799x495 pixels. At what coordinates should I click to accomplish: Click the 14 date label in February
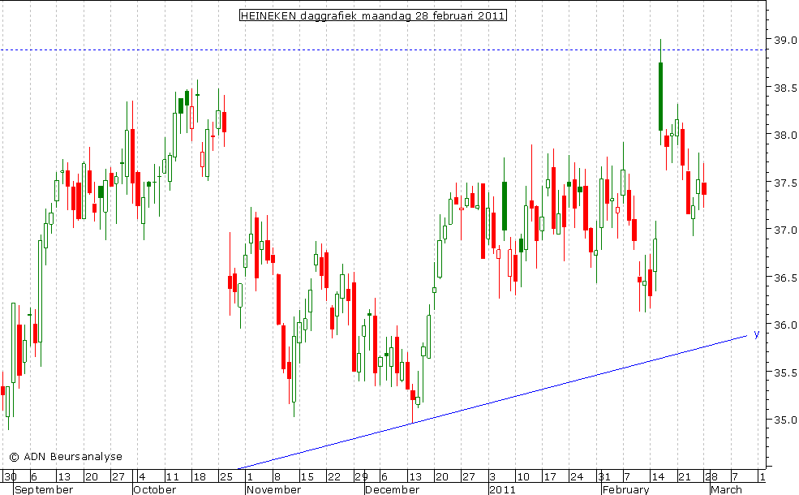point(658,476)
